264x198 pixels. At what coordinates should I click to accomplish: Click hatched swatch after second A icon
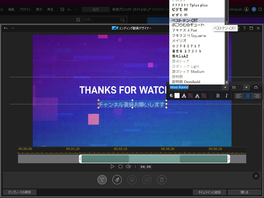204,96
